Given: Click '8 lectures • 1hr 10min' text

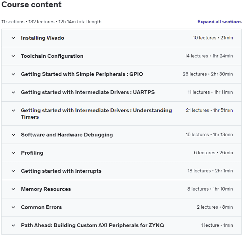Looking at the screenshot, I should pos(210,189).
